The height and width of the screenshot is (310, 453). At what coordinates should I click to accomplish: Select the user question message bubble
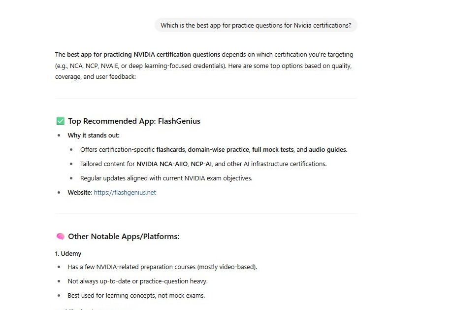(256, 26)
